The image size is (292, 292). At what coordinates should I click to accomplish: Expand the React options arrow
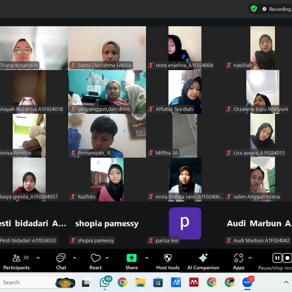coord(107,258)
